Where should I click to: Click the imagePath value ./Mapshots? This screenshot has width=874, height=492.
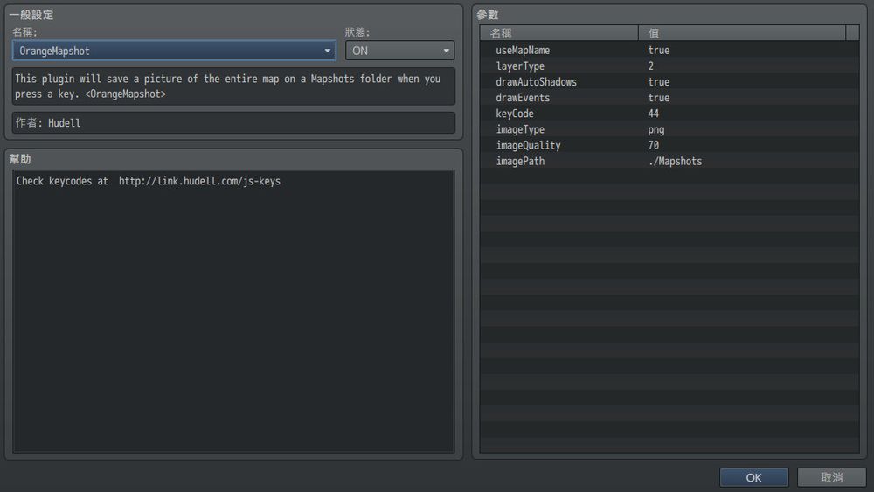pyautogui.click(x=675, y=161)
